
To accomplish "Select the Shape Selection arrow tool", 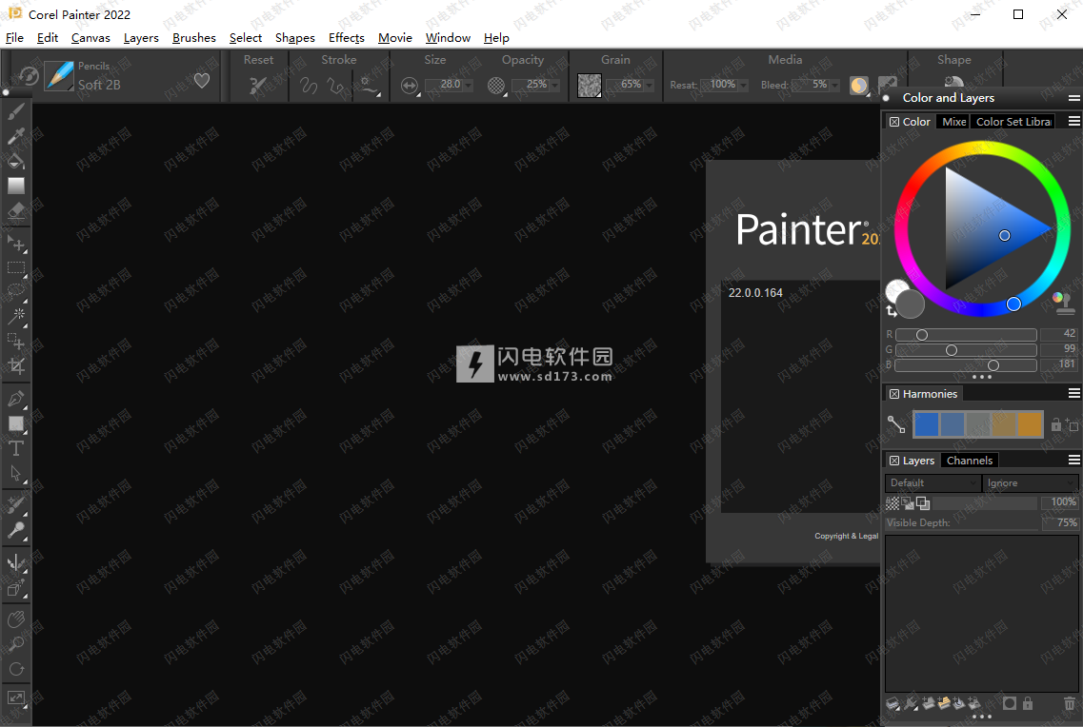I will (16, 473).
